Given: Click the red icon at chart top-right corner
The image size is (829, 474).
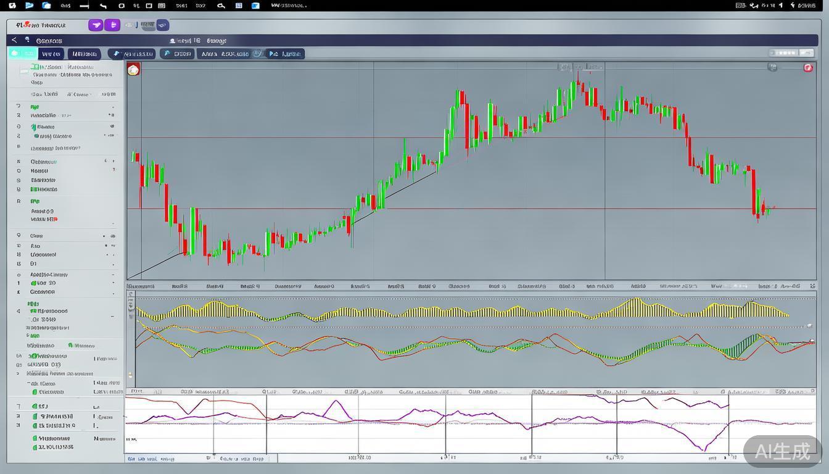Looking at the screenshot, I should [808, 68].
